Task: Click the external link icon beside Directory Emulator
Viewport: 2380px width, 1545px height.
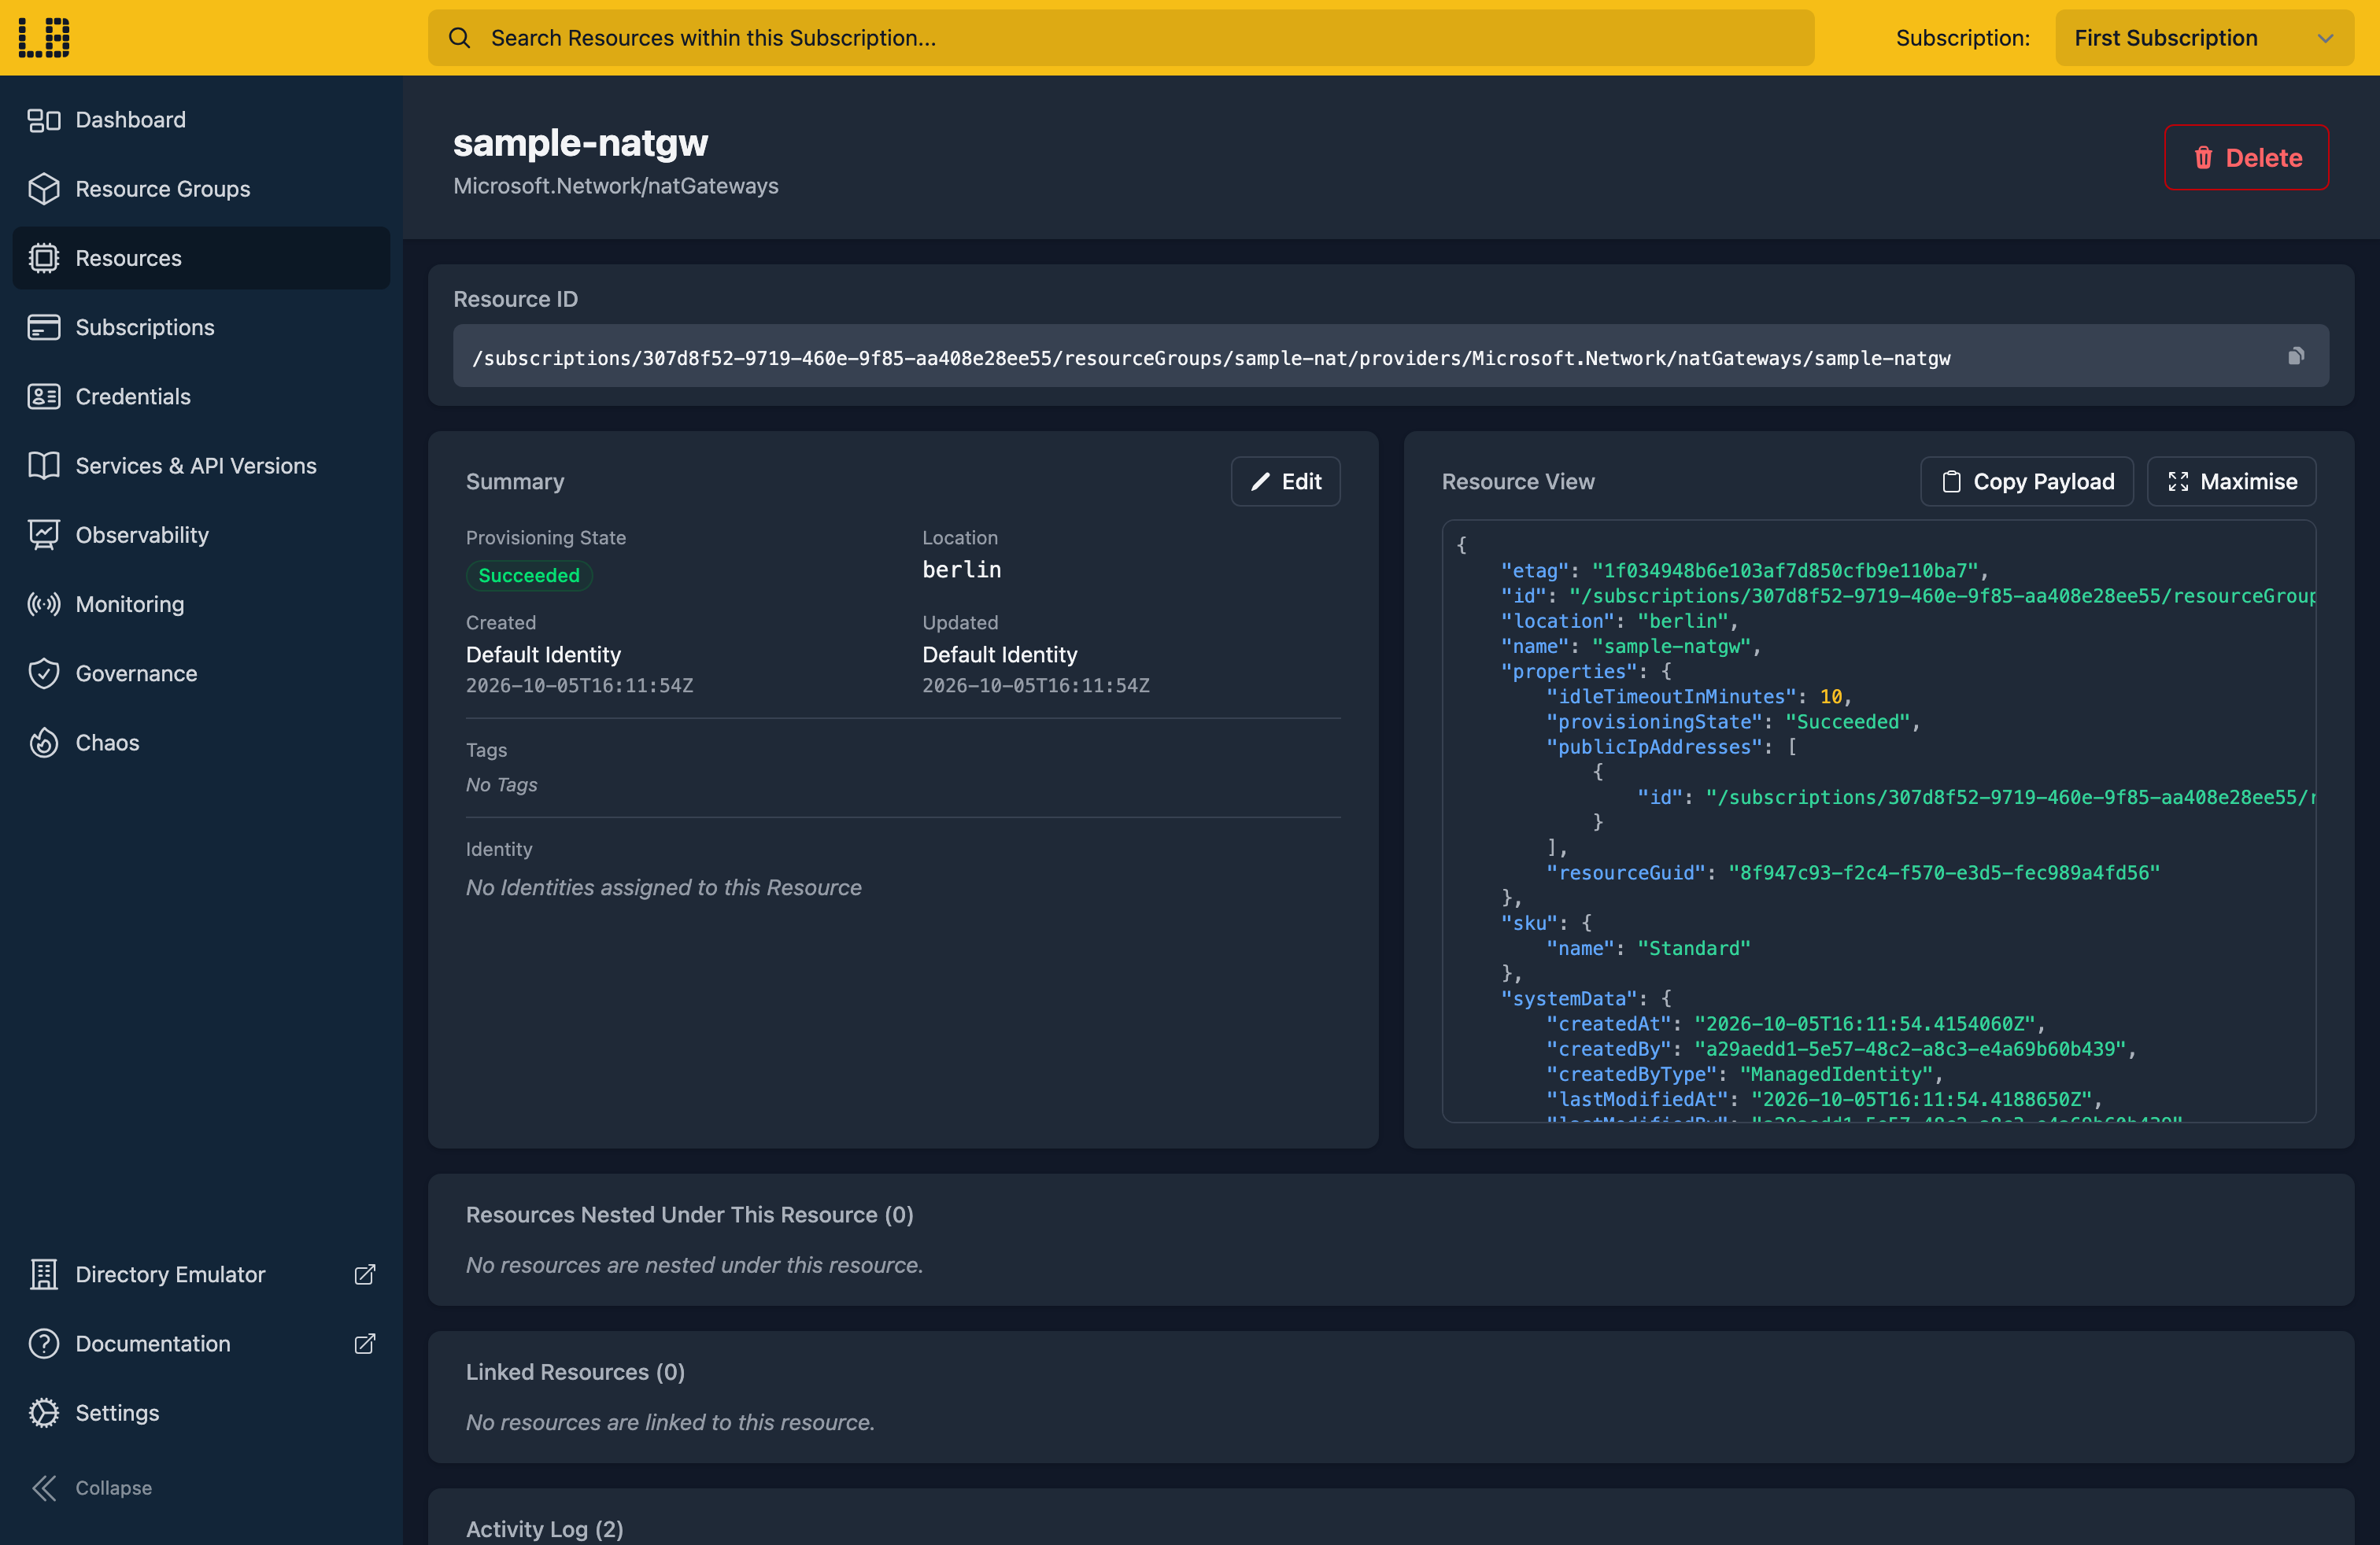Action: coord(365,1274)
